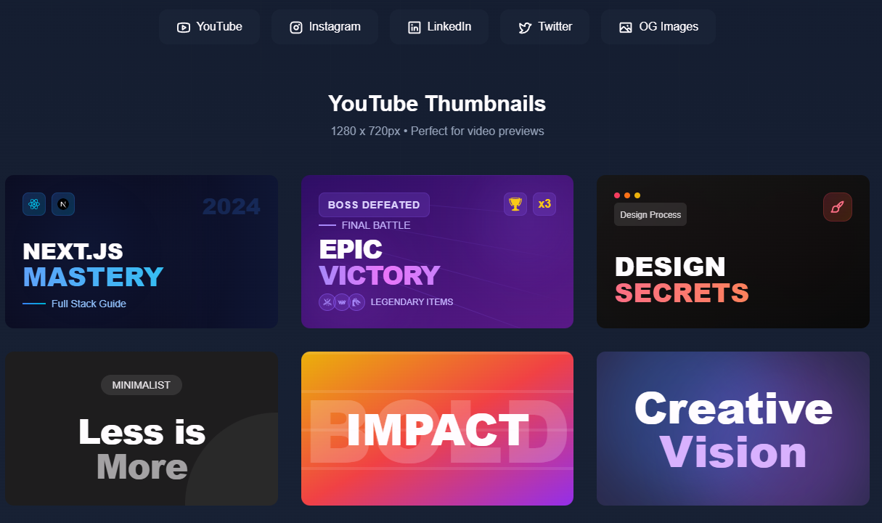Click the SECRETS coral title text
This screenshot has width=882, height=523.
[682, 293]
